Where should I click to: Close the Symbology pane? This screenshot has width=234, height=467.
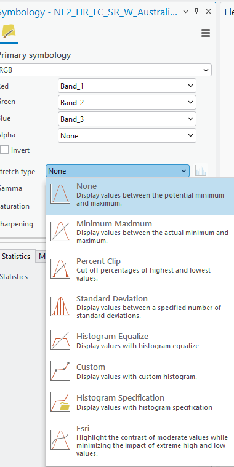point(208,12)
